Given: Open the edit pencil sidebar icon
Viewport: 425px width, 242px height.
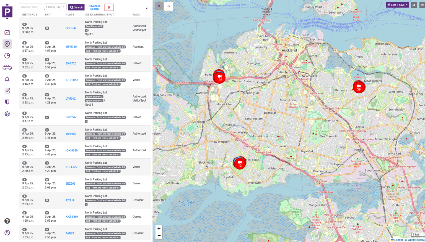Looking at the screenshot, I should click(x=7, y=91).
